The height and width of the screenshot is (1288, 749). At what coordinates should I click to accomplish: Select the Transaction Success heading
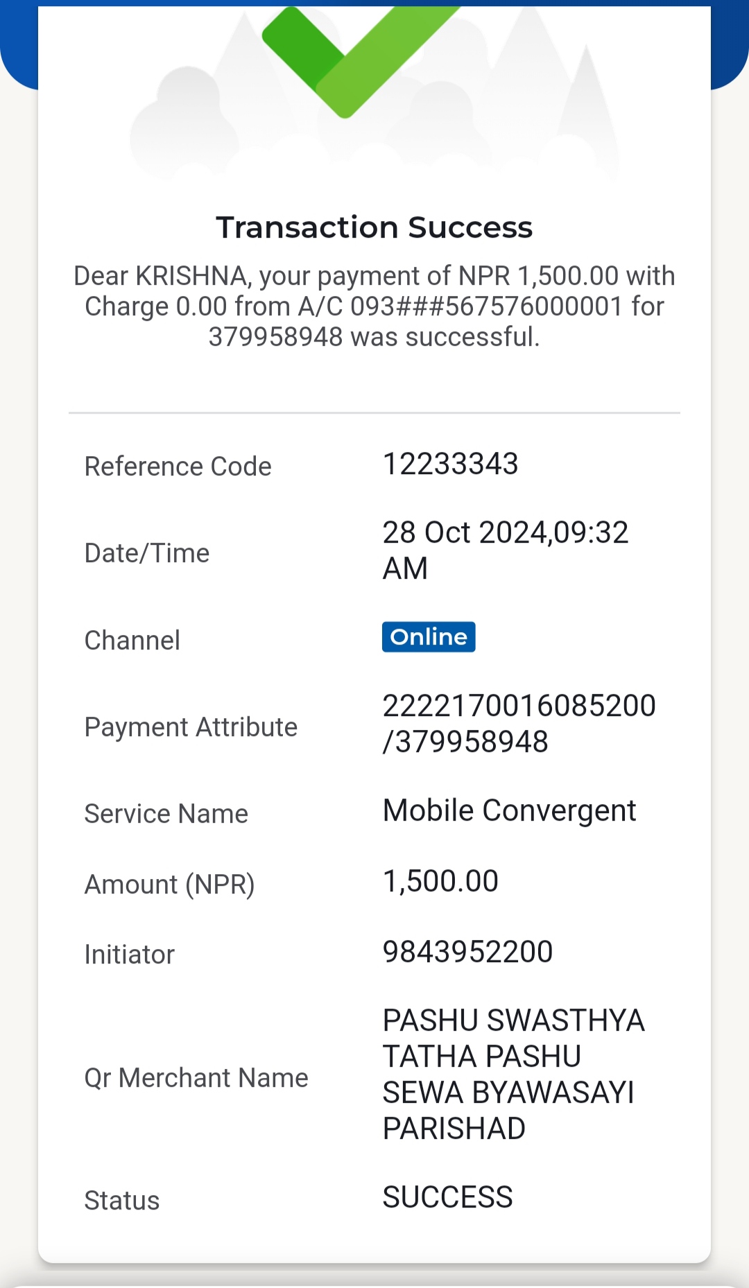click(x=374, y=227)
